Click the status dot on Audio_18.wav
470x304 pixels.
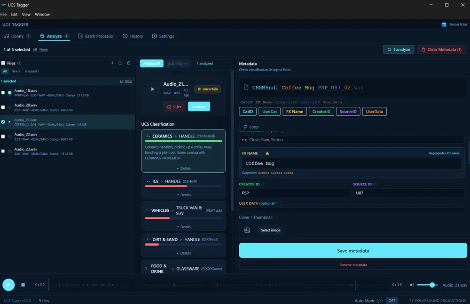[x=9, y=93]
